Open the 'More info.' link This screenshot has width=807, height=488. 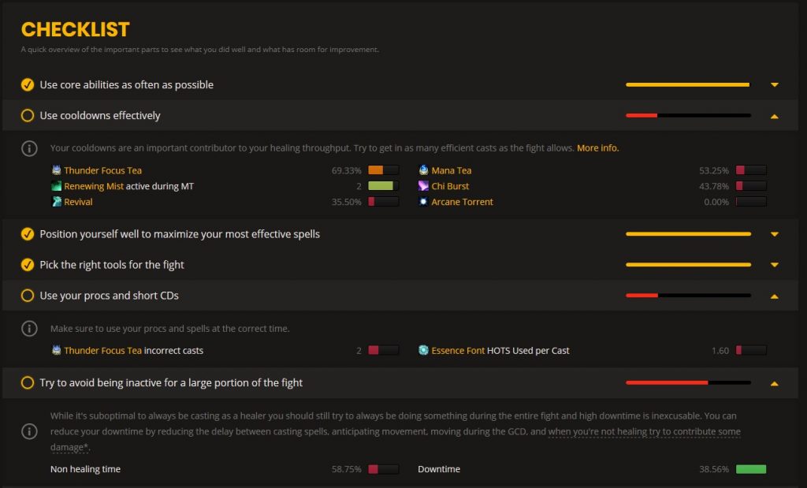pyautogui.click(x=597, y=148)
